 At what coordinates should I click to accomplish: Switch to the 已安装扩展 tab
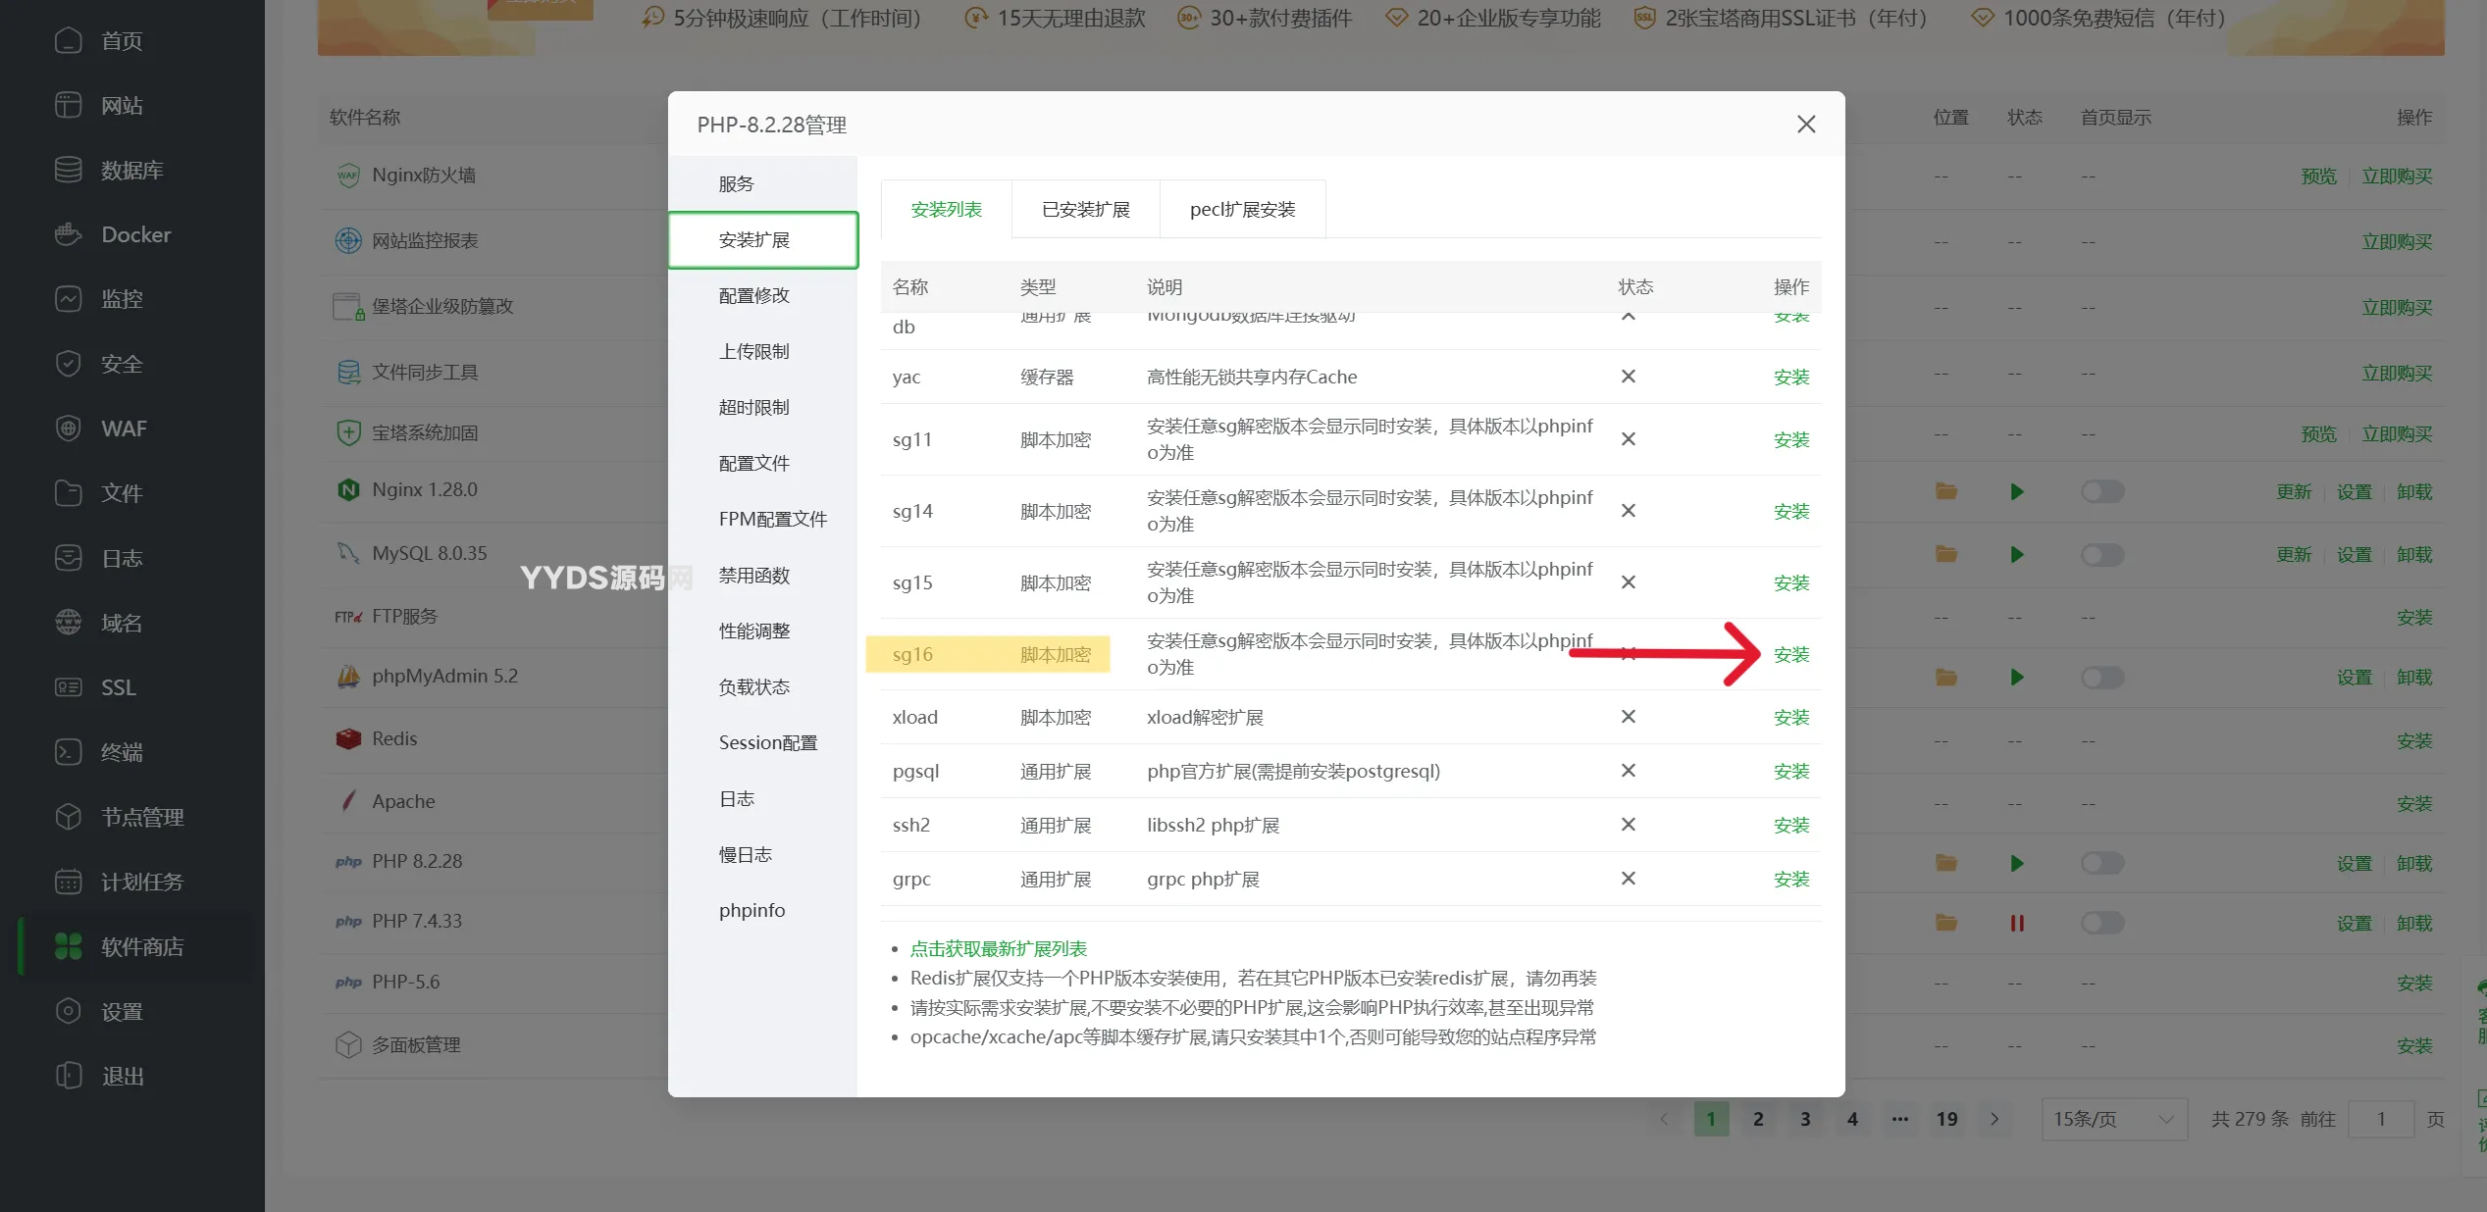(1085, 209)
